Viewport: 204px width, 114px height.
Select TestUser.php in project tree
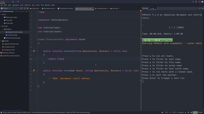pos(12,35)
